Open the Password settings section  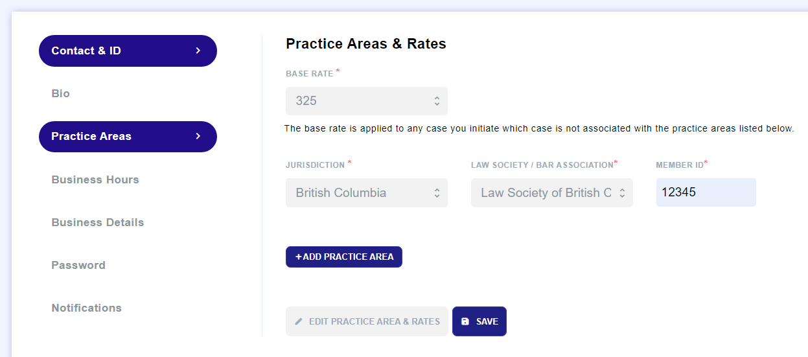coord(78,265)
